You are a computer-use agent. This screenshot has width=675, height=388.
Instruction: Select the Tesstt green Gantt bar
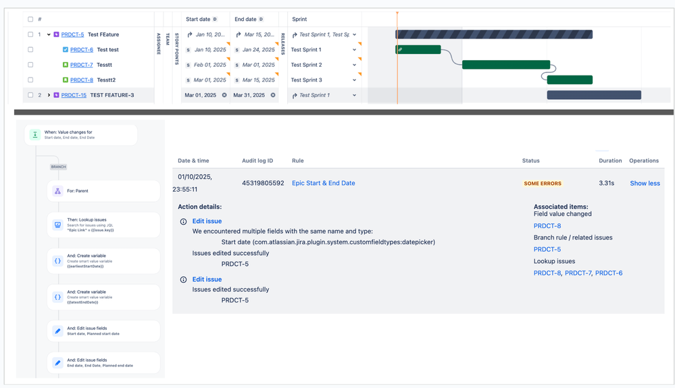506,65
